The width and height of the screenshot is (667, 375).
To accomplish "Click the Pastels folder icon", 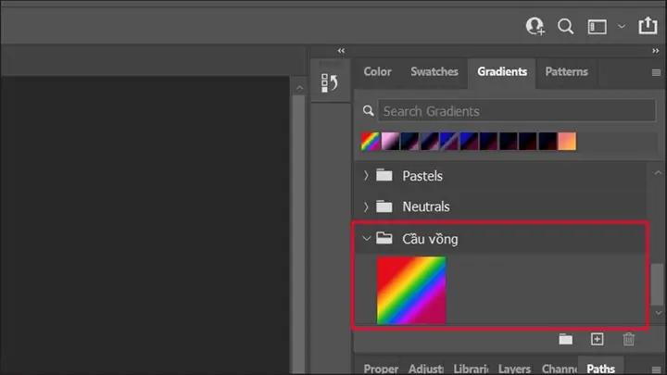I will click(x=384, y=175).
